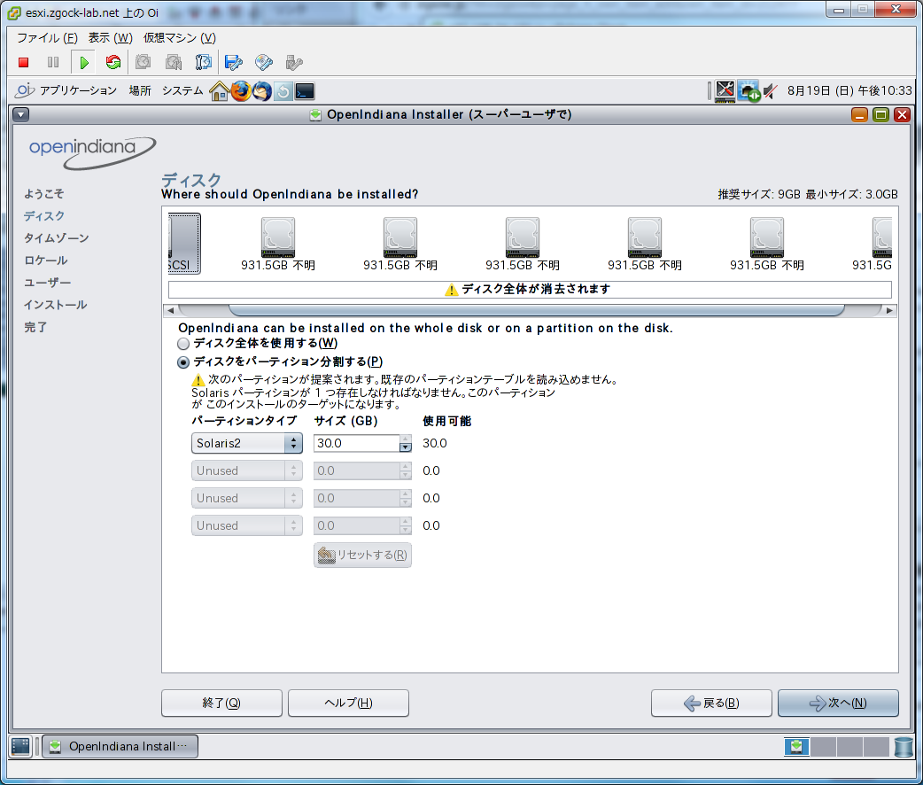Click the 30.0 size spinner arrows
The width and height of the screenshot is (923, 785).
point(405,443)
